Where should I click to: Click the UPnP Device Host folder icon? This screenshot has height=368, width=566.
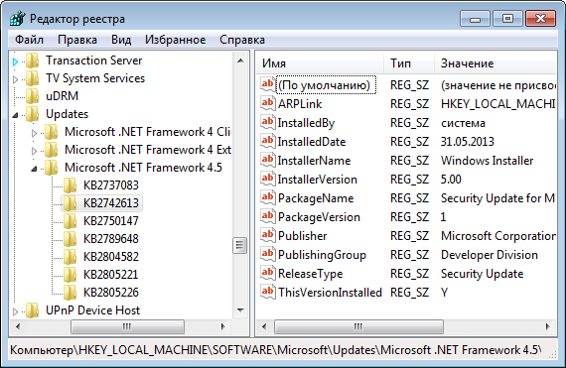[33, 310]
